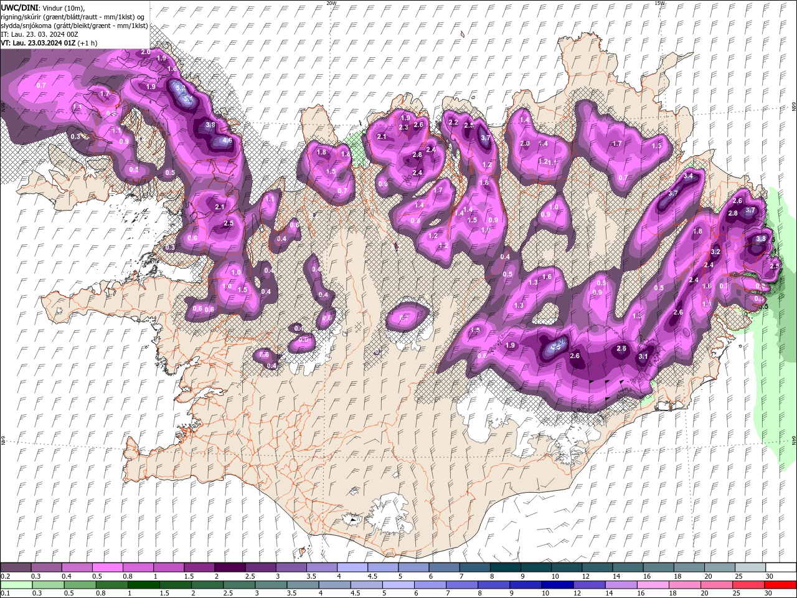This screenshot has width=797, height=598.
Task: Select the lower legend swatch between 10 and 12
Action: [557, 585]
